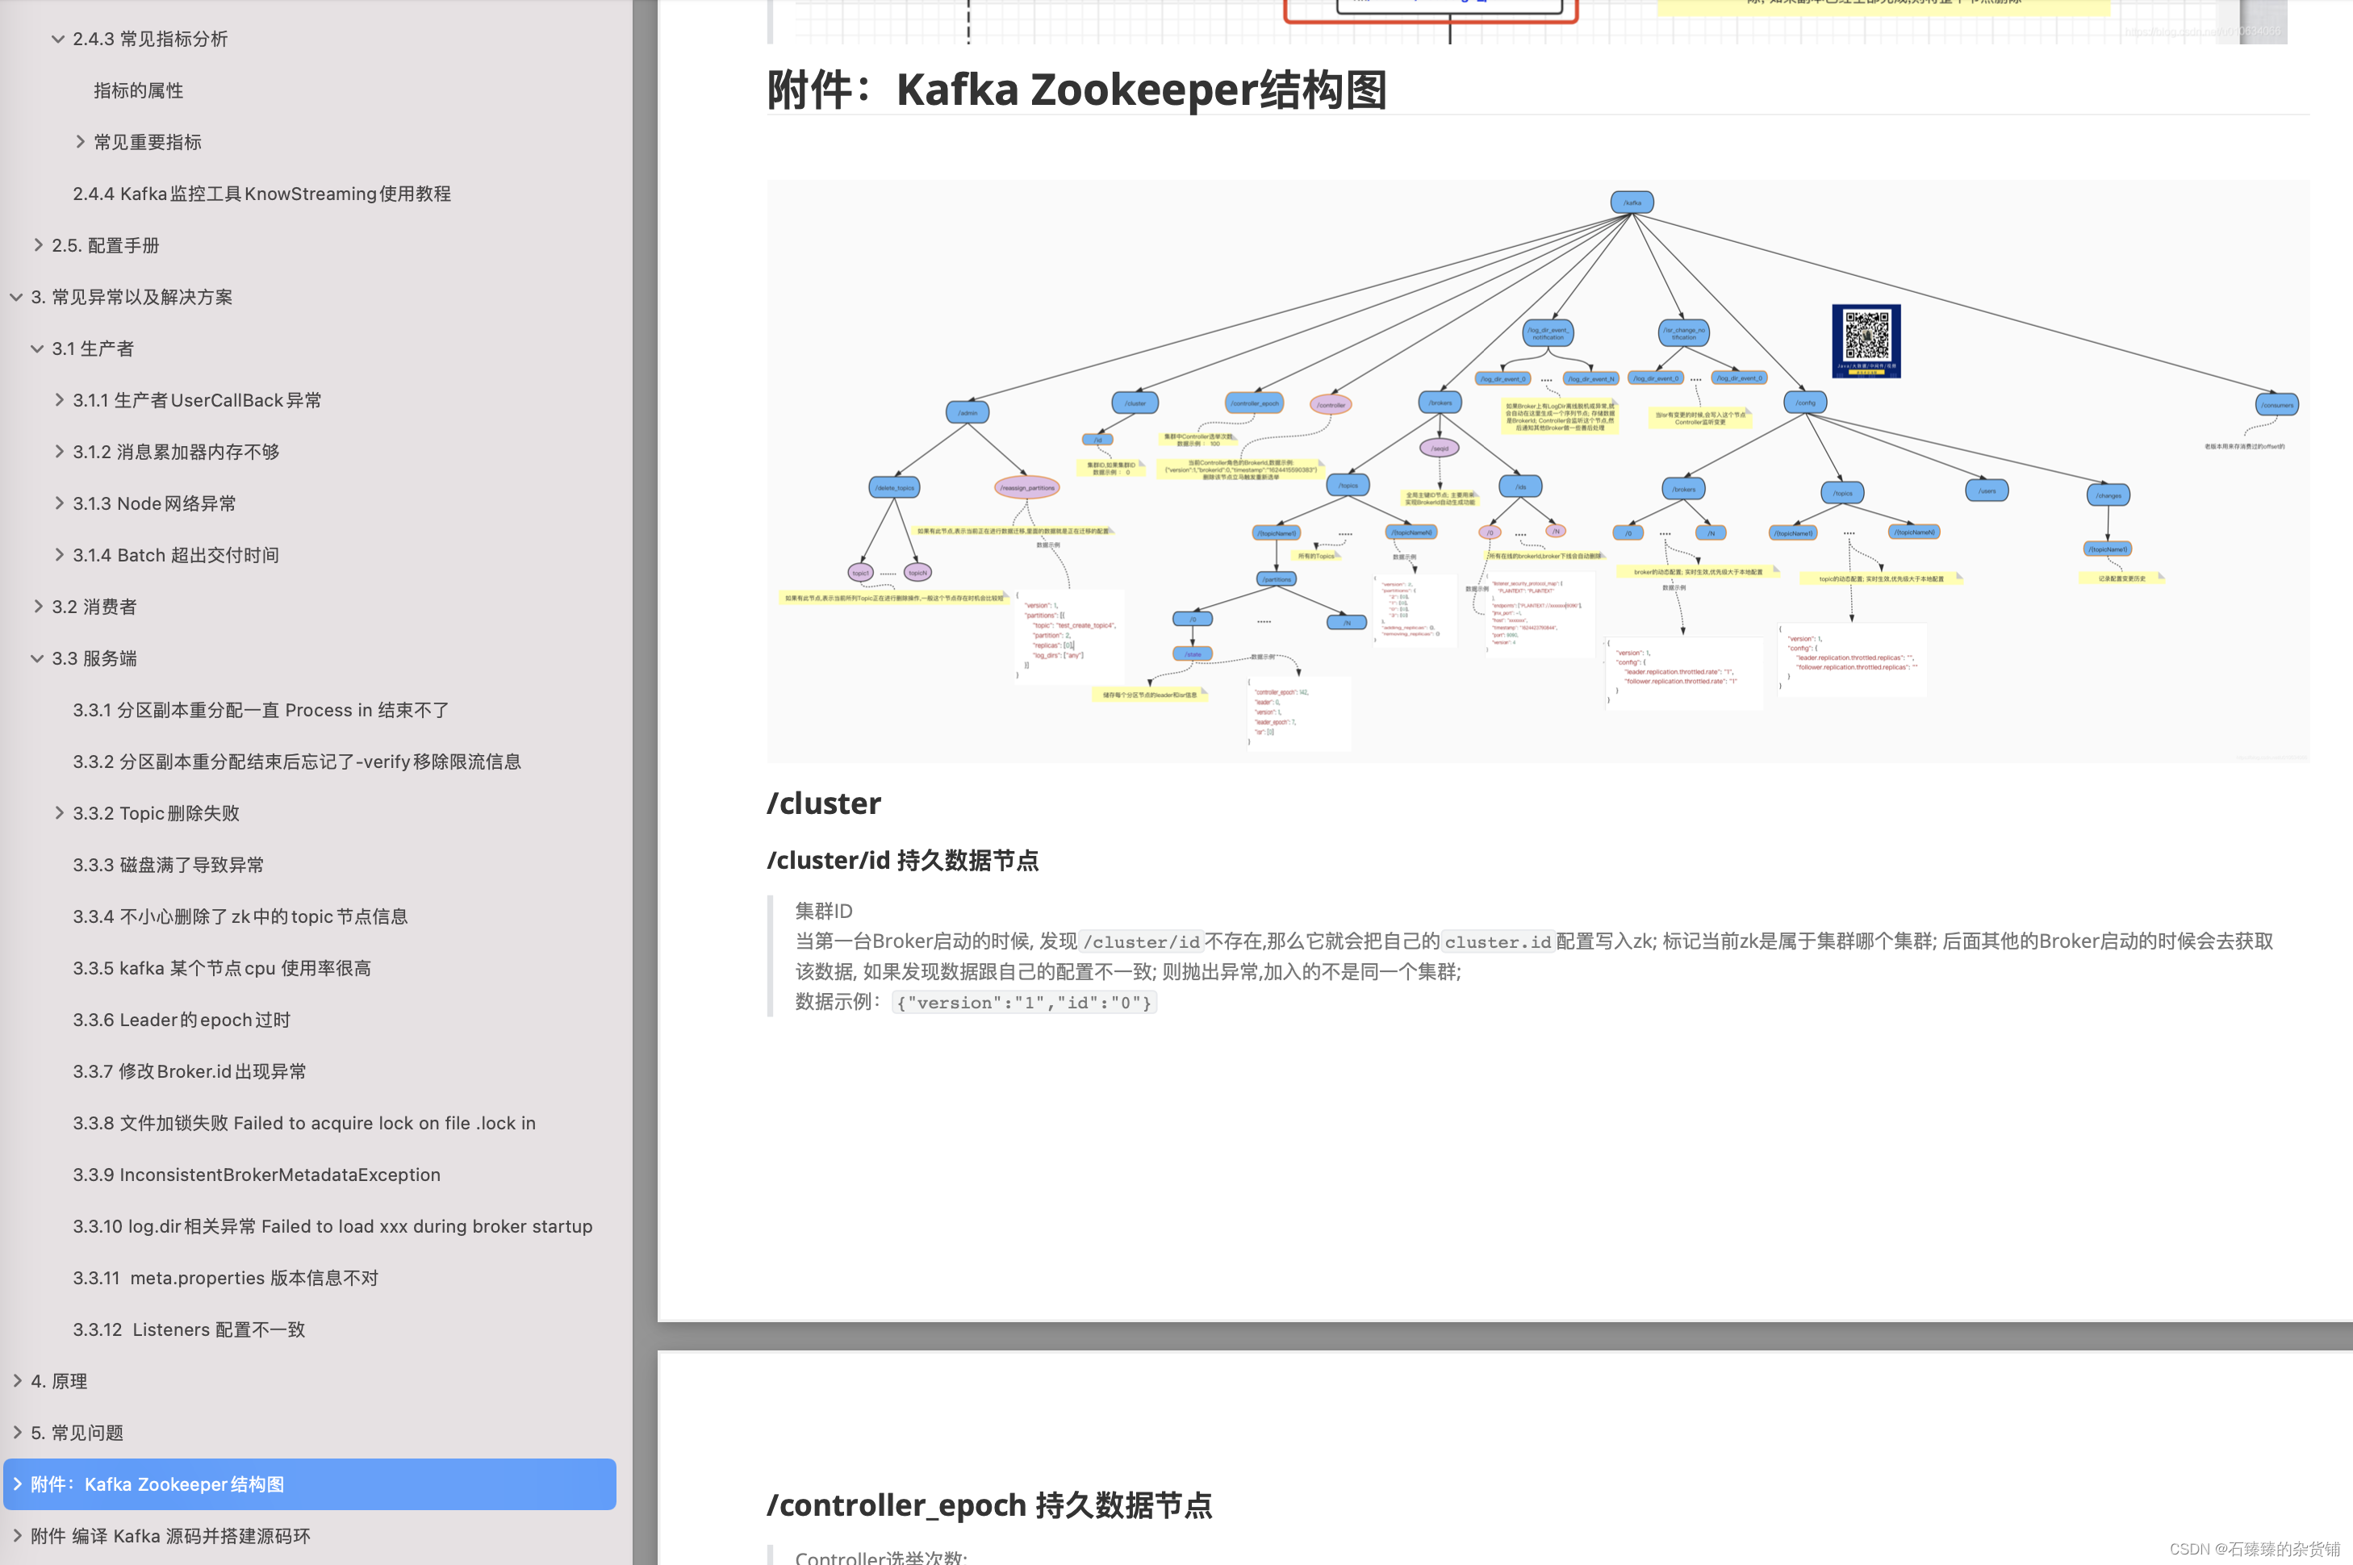Expand the 常见重要指标 outline item

80,142
